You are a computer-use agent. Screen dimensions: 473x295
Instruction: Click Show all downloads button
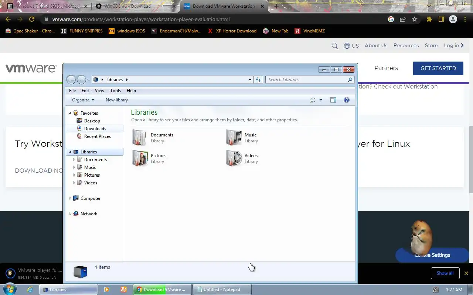click(445, 273)
